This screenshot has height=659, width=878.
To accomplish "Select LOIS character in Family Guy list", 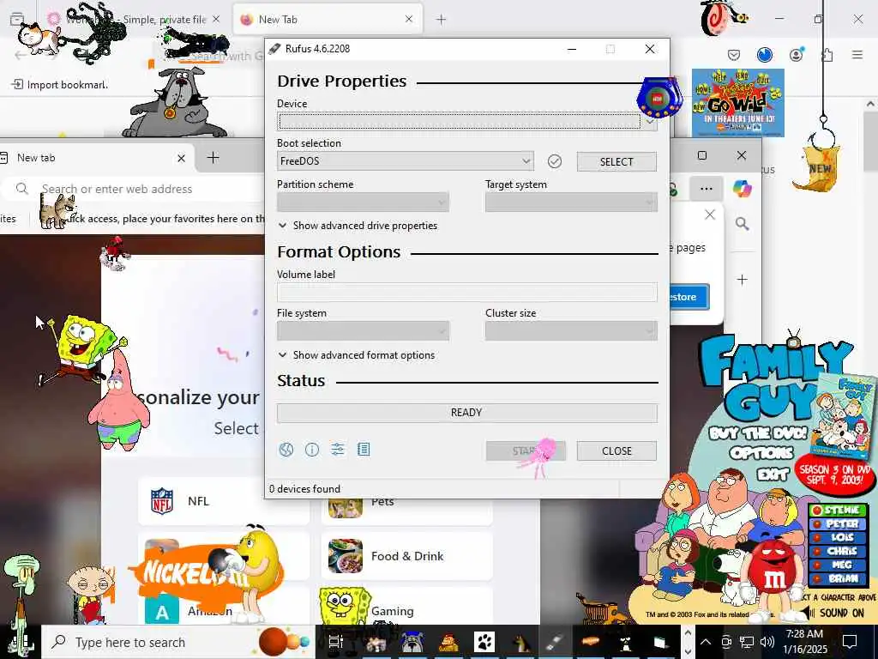I will coord(839,537).
